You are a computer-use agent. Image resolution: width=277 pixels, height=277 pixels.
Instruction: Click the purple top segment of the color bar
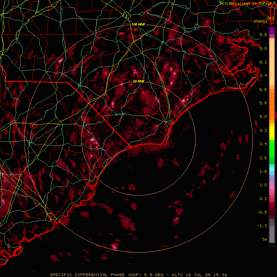click(x=272, y=31)
